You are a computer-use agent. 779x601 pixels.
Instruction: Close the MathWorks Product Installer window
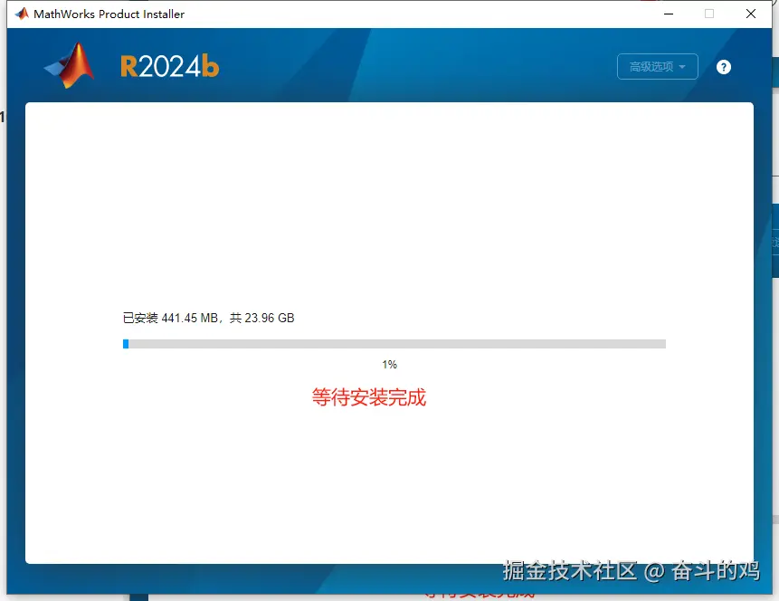(751, 14)
